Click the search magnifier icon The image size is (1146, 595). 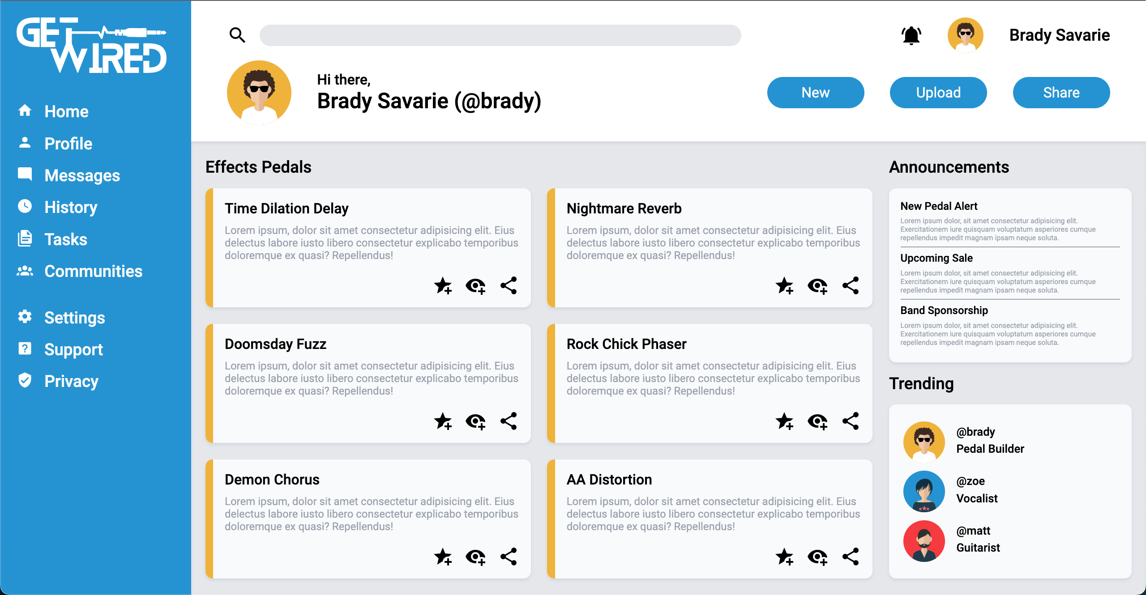(238, 35)
